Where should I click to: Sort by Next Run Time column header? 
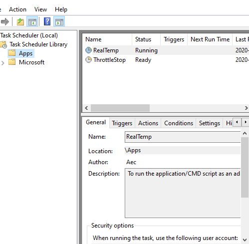pyautogui.click(x=210, y=39)
